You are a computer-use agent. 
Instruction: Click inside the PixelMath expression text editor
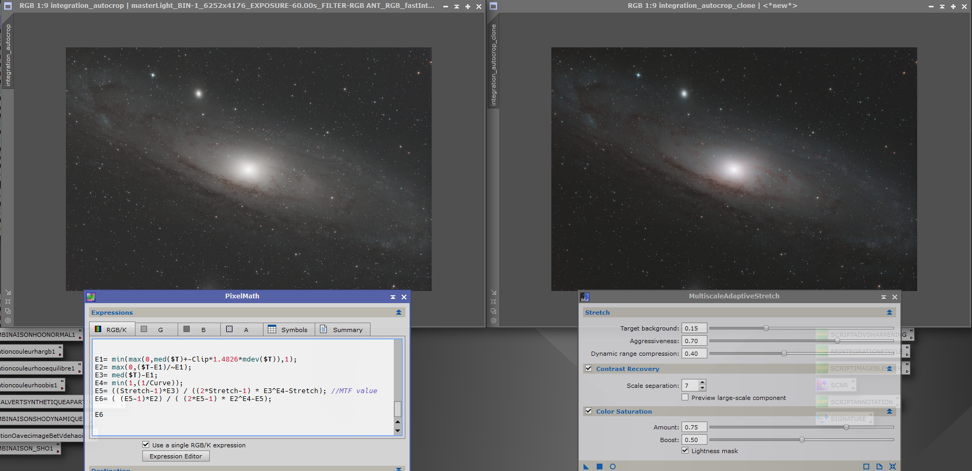pos(243,387)
